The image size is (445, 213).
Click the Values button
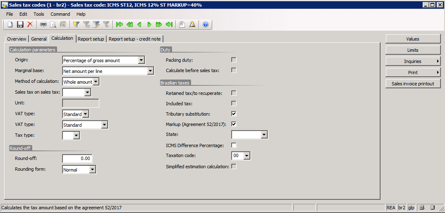(413, 39)
